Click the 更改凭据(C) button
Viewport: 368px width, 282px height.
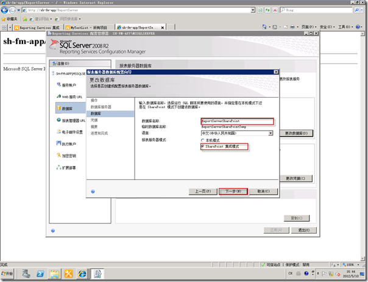tap(295, 178)
